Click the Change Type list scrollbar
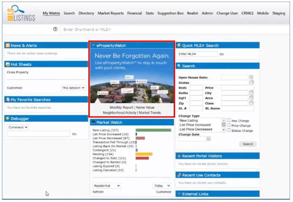This screenshot has width=293, height=202. click(223, 125)
